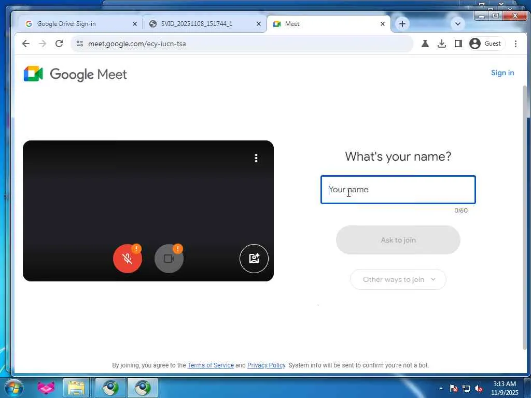Click the What's your name? heading
The width and height of the screenshot is (531, 398).
(398, 157)
